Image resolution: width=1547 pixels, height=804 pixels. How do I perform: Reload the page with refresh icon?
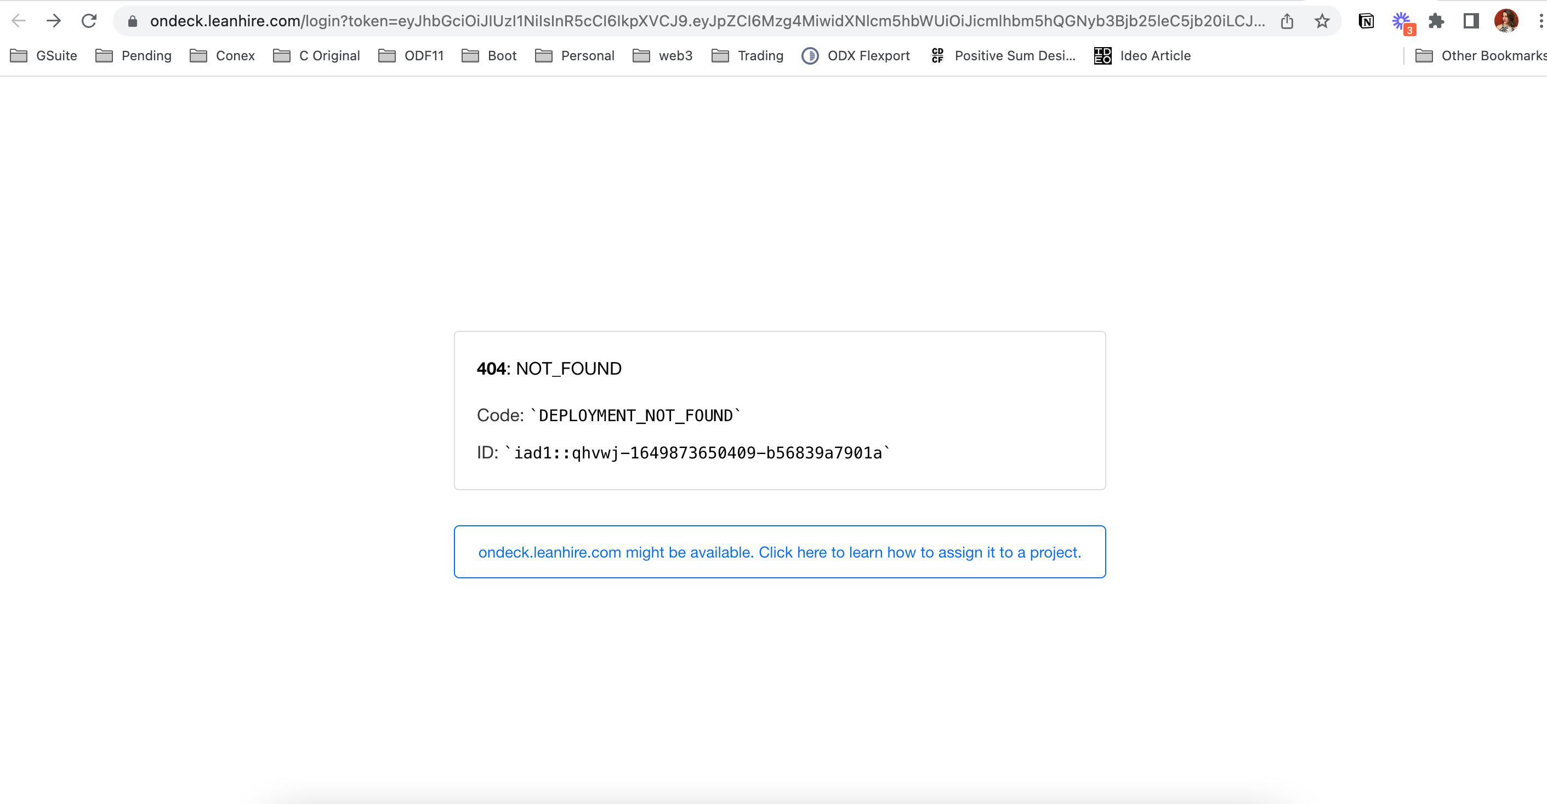click(89, 21)
